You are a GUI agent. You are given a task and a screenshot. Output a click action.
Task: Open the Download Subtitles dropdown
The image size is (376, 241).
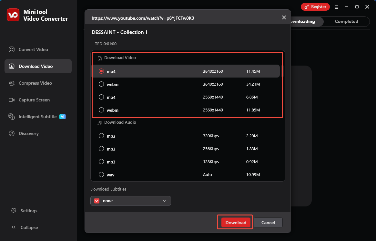165,201
